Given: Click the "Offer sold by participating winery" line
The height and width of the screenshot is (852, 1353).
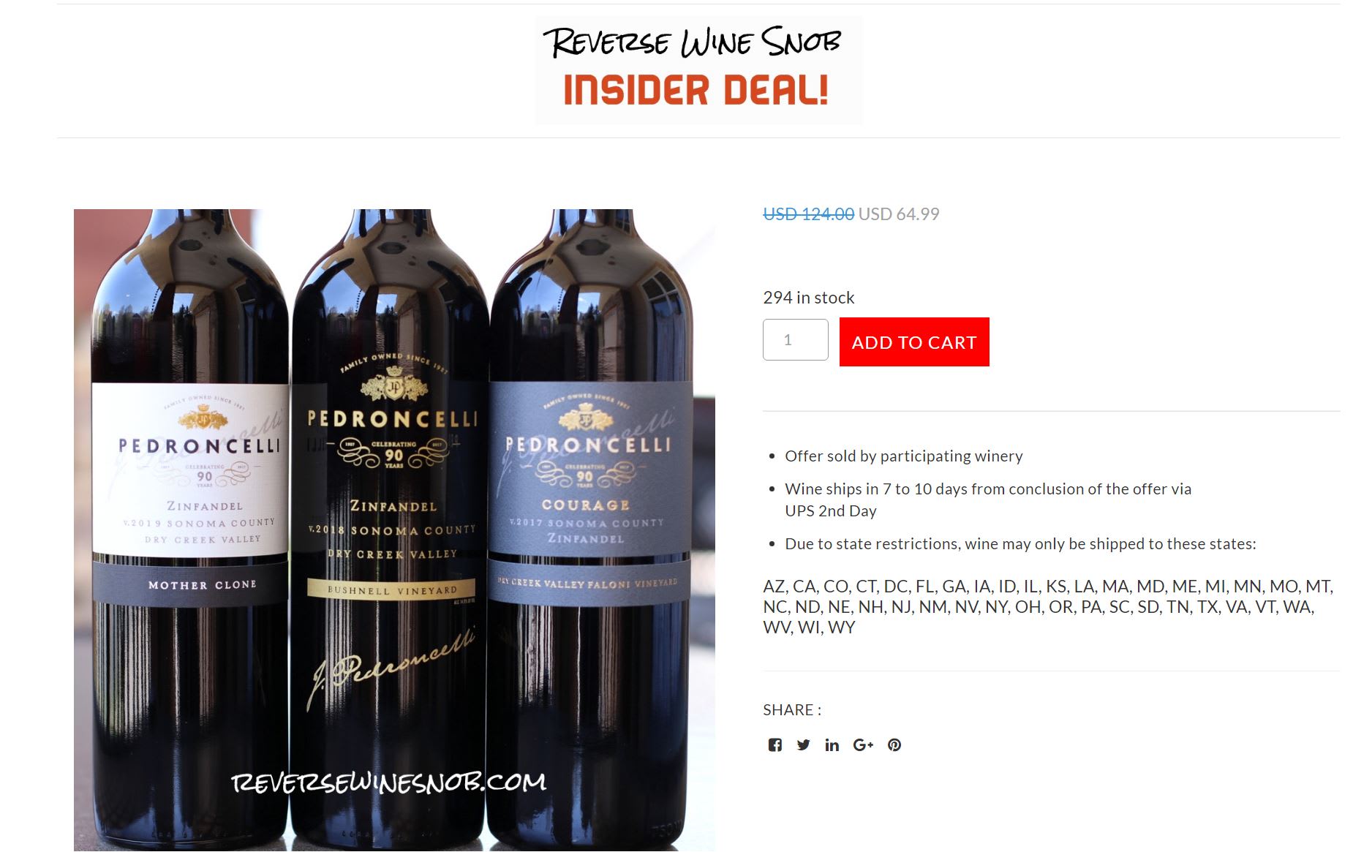Looking at the screenshot, I should click(x=903, y=456).
